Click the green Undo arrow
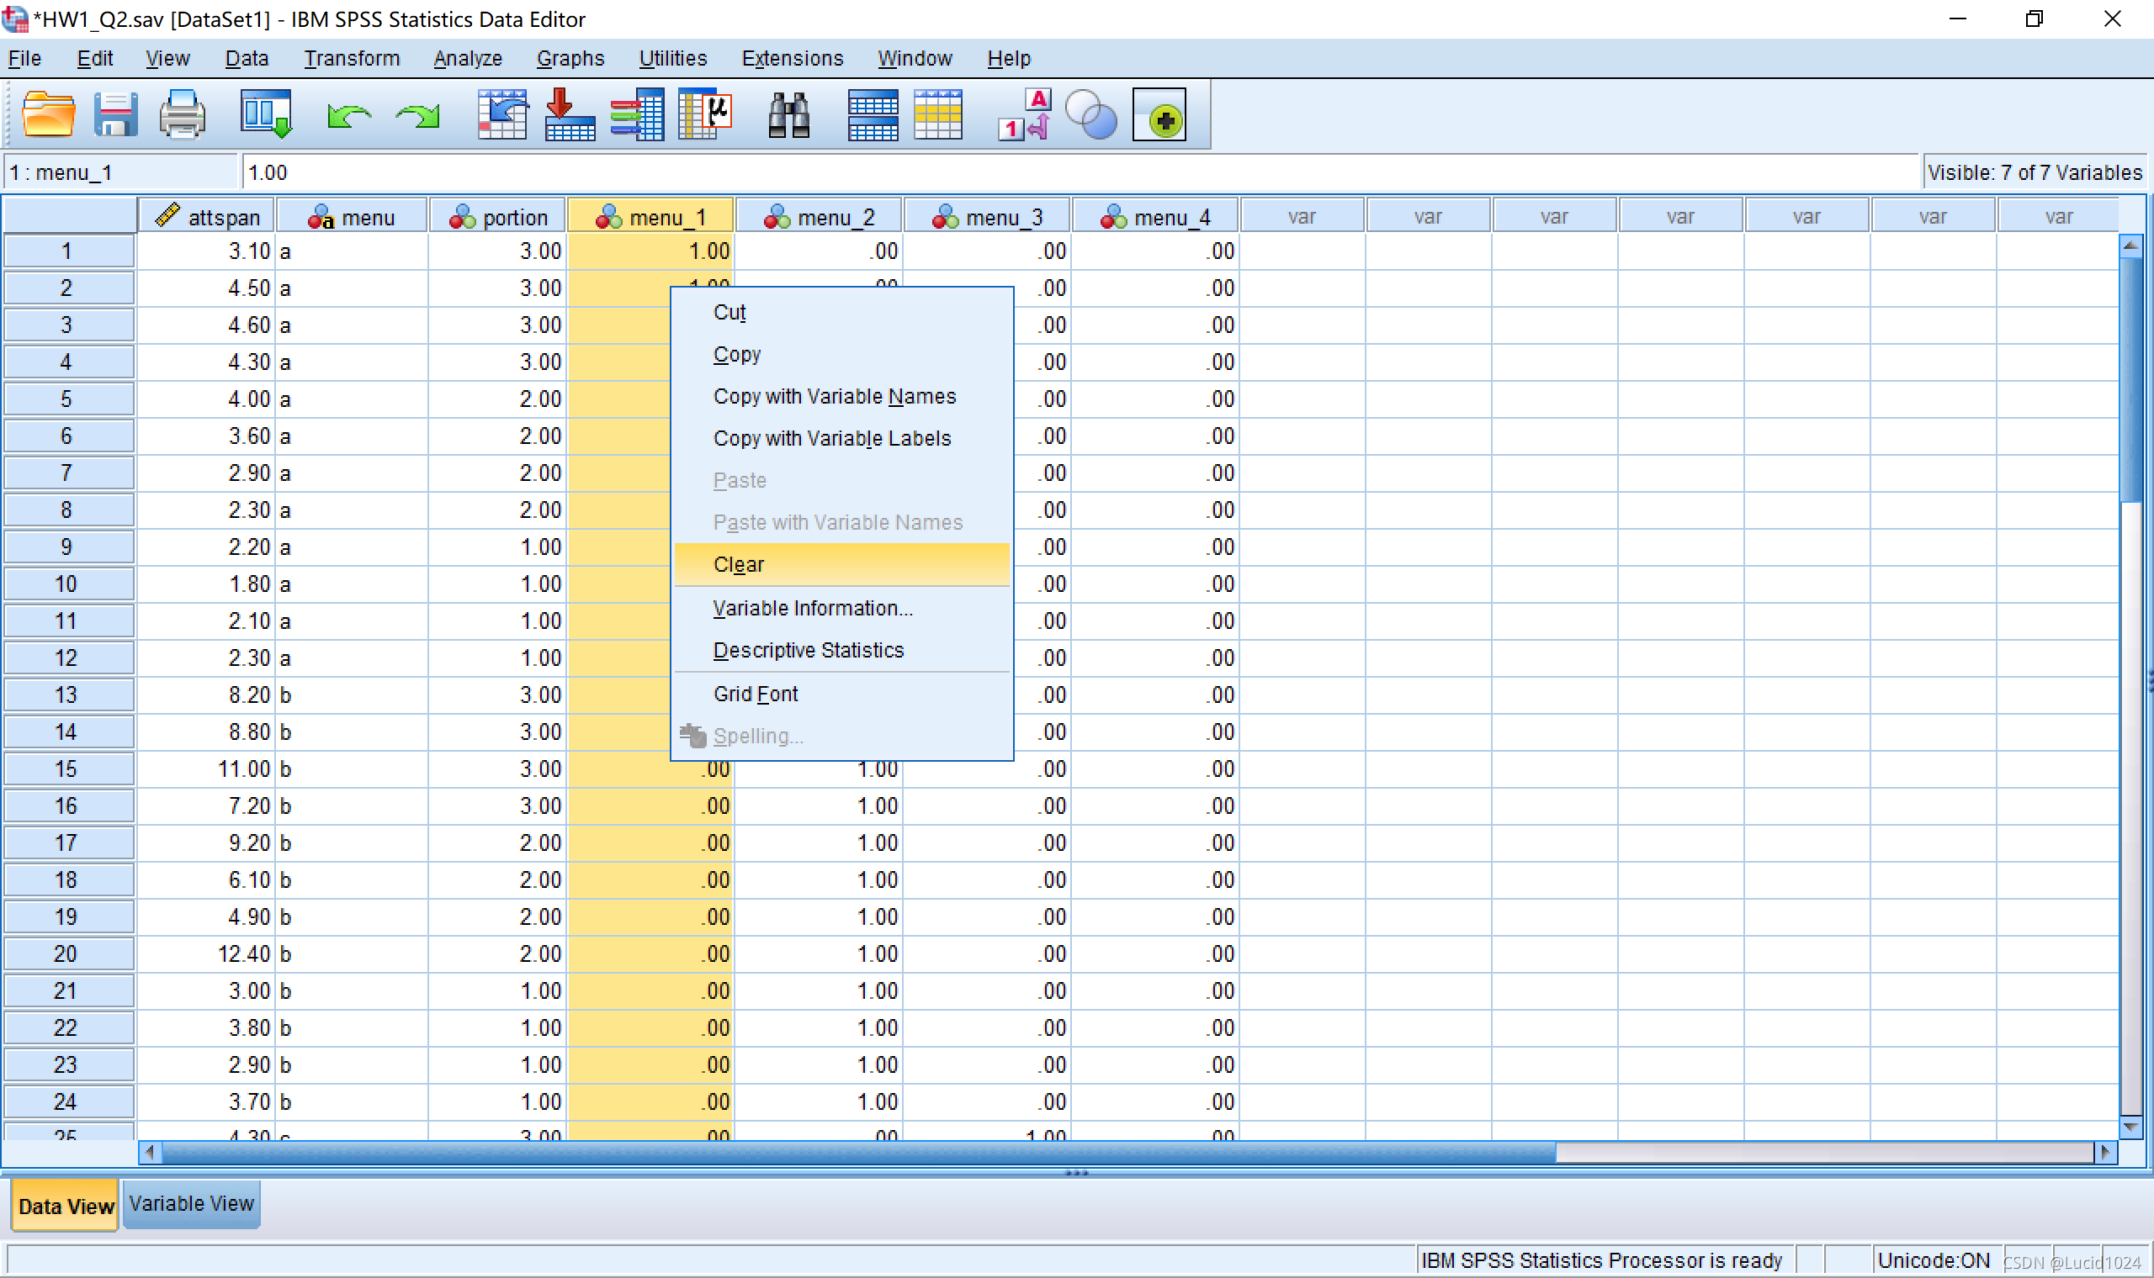Screen dimensions: 2154x1278 348,114
